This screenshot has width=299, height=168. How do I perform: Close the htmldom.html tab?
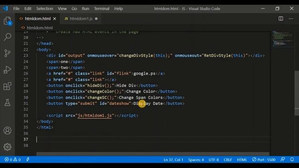55,19
